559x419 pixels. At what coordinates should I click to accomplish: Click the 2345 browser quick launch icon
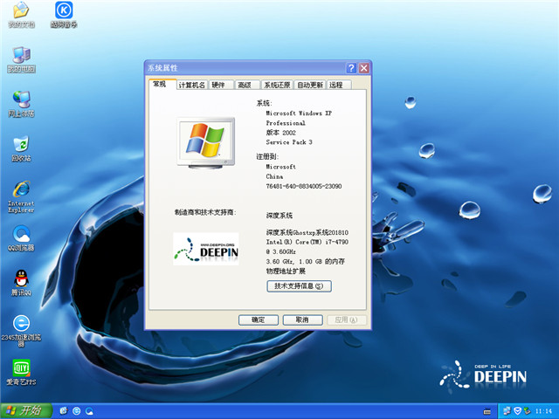click(76, 411)
